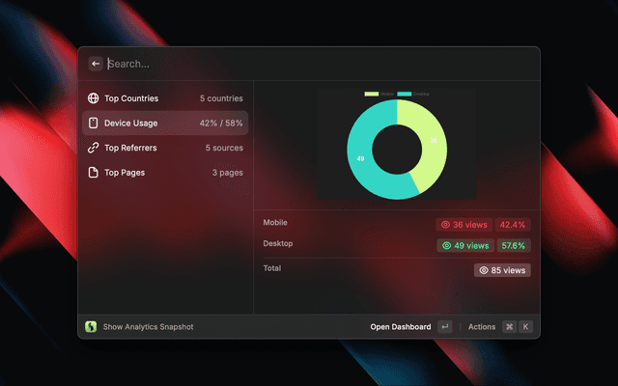The width and height of the screenshot is (618, 386).
Task: Click the yellow-green Mobile legend swatch
Action: coord(371,94)
